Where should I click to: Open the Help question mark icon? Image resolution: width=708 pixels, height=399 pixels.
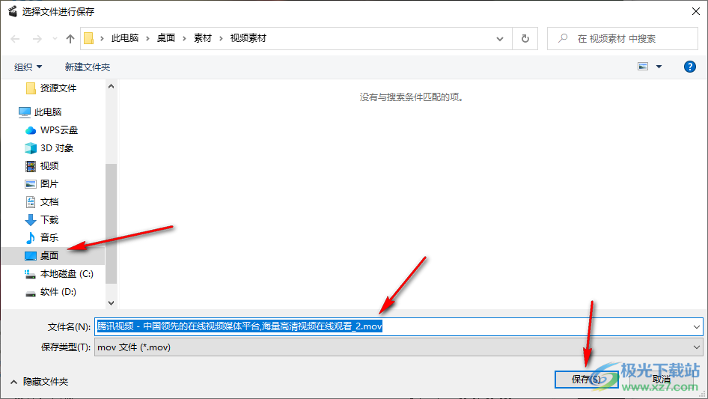click(690, 67)
